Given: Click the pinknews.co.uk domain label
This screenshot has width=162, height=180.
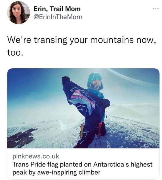Looking at the screenshot, I should point(36,156).
